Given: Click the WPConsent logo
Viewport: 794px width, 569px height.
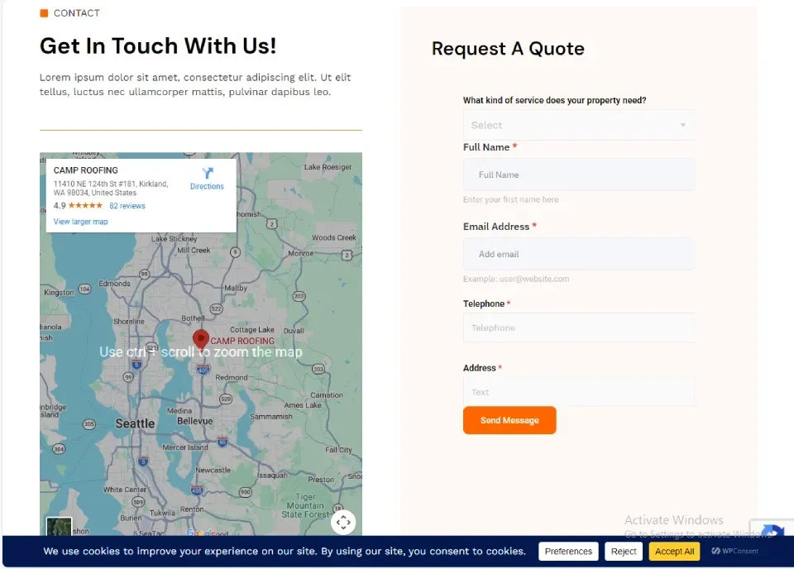Looking at the screenshot, I should (734, 551).
